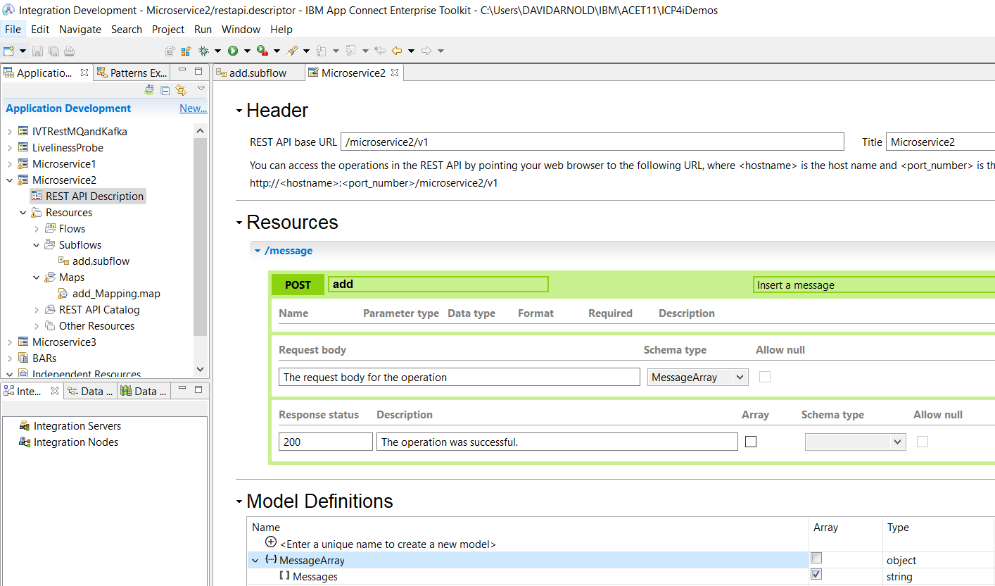Open the Debug dropdown arrow

(x=217, y=51)
